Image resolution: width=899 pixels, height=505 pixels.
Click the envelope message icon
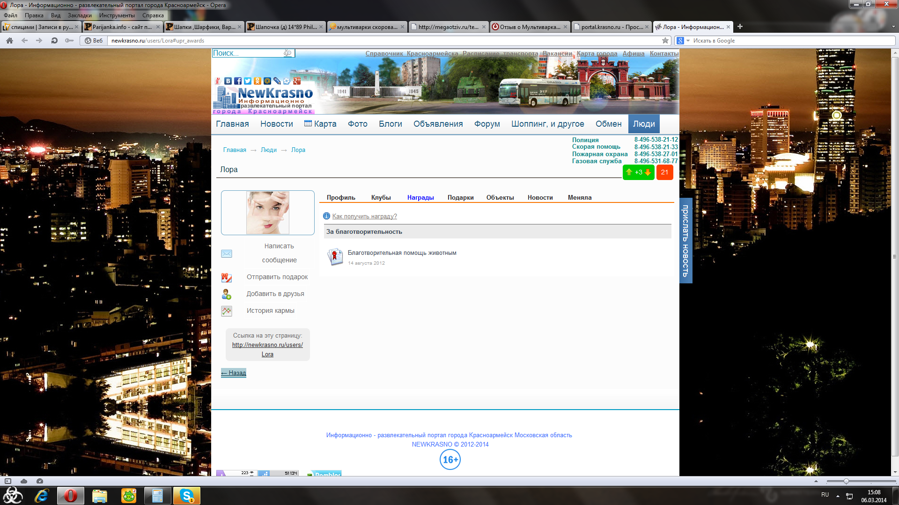point(227,253)
